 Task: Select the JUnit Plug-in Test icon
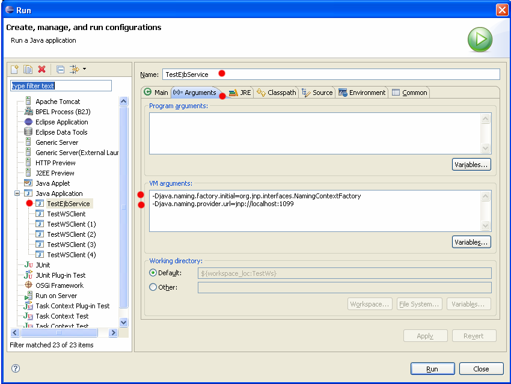(29, 275)
